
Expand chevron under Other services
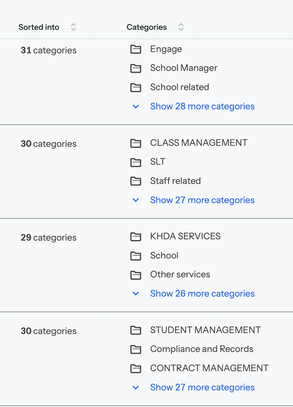pos(136,294)
